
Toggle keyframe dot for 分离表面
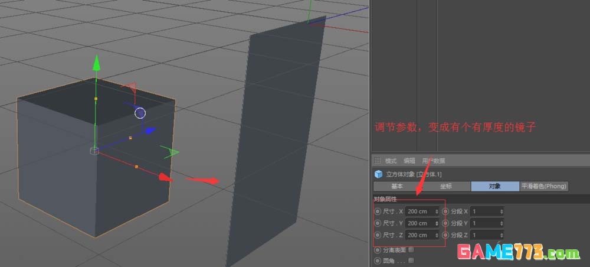pyautogui.click(x=378, y=250)
